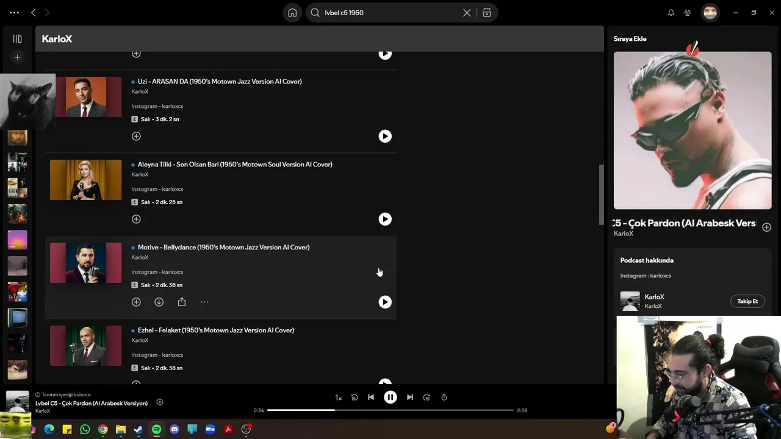Rewind 15 seconds

tap(355, 398)
